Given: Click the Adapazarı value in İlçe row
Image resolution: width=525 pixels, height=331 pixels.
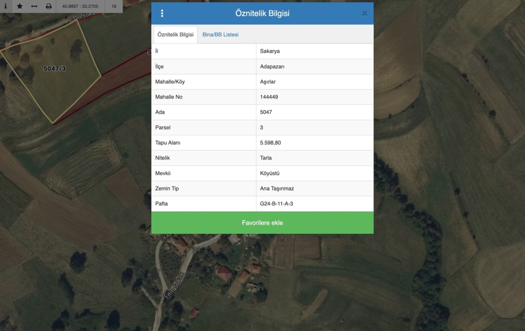Looking at the screenshot, I should pos(272,66).
